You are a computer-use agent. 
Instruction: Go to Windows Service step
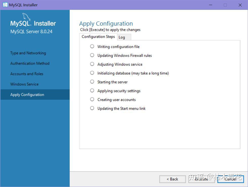[x=24, y=84]
